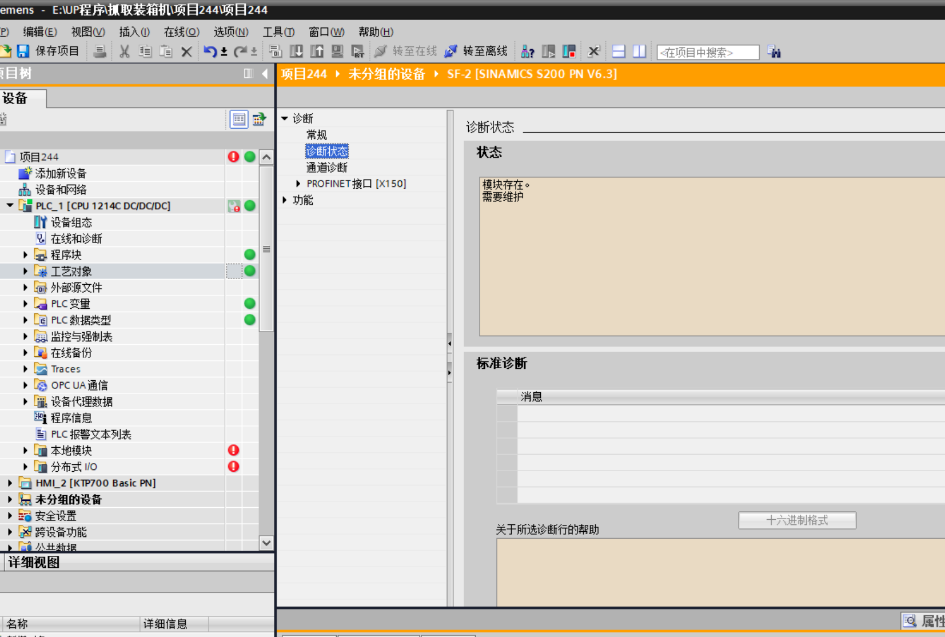The image size is (945, 637).
Task: Collapse the PLC_1 CPU 1214C node
Action: (x=10, y=206)
